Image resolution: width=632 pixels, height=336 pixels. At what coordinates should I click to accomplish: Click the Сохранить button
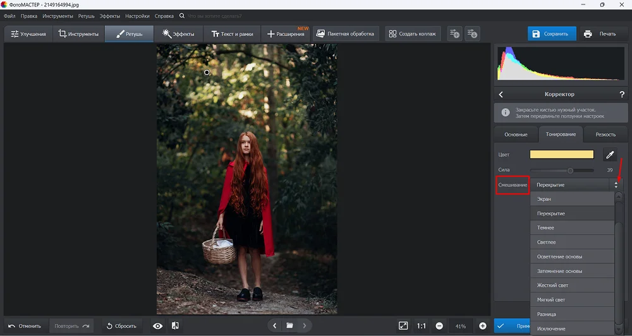[552, 34]
